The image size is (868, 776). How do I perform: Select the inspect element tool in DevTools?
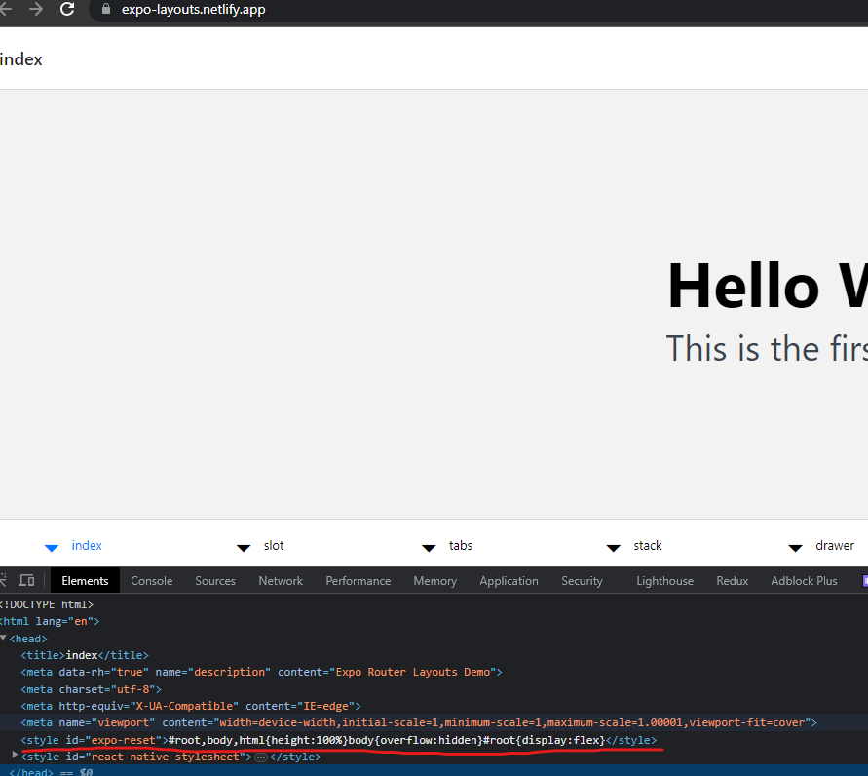pyautogui.click(x=2, y=580)
